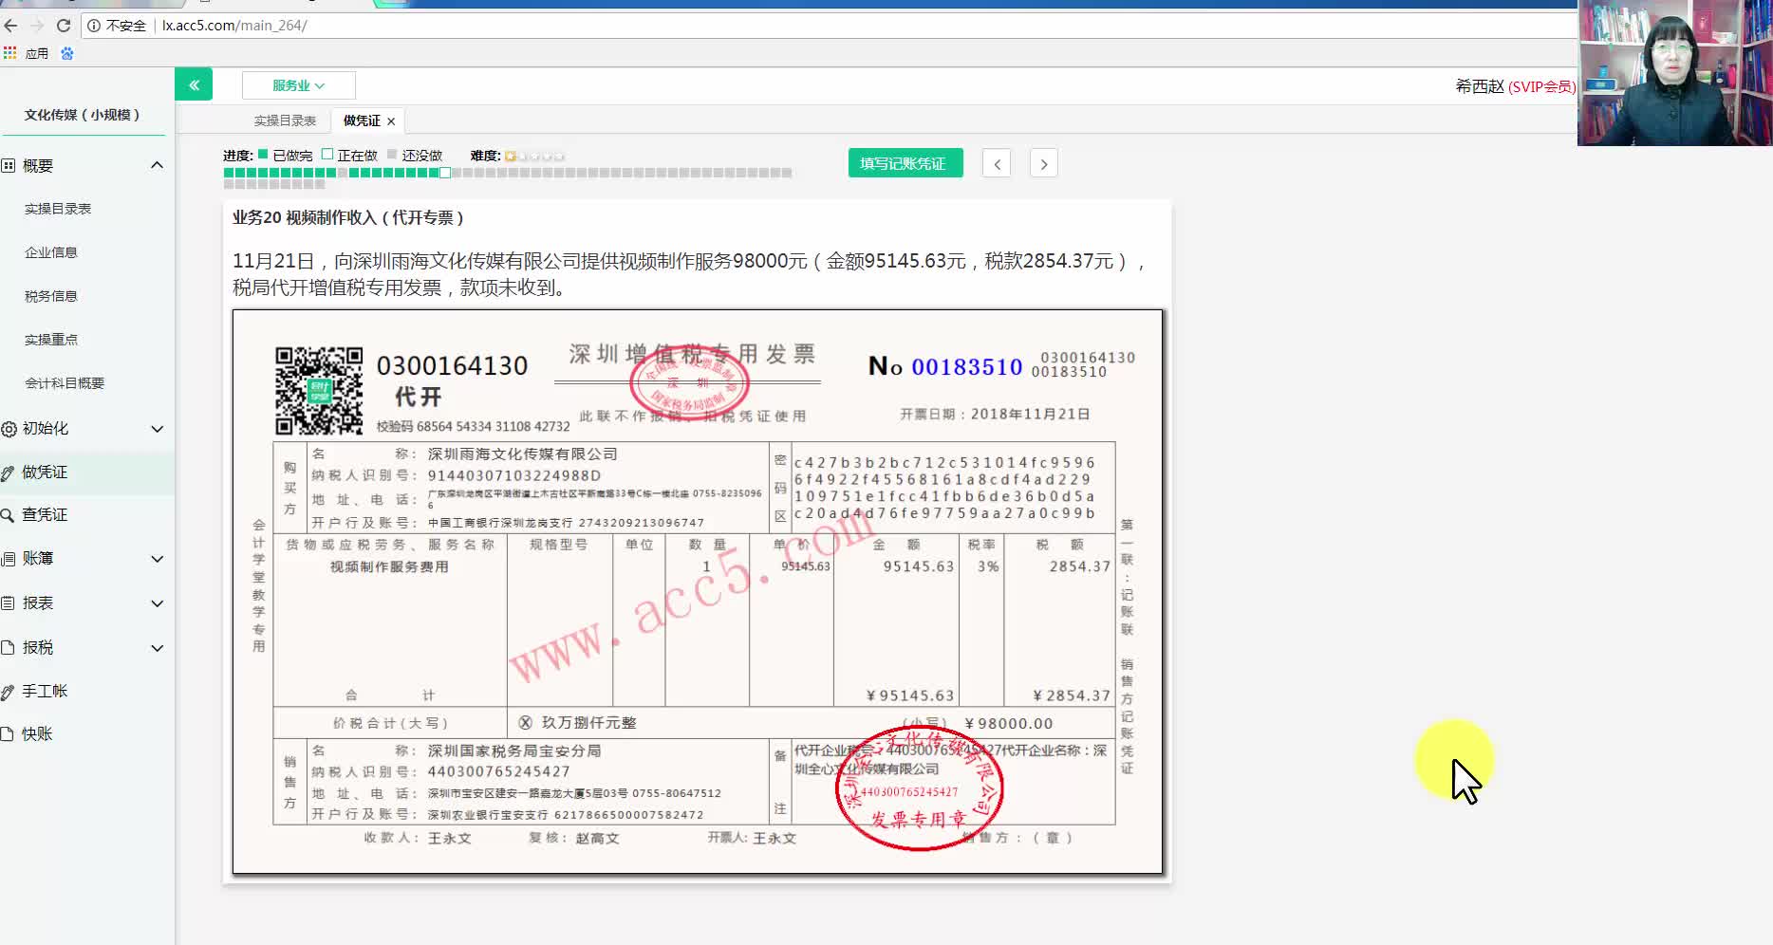Click the 正在做 outlined legend square
Image resolution: width=1773 pixels, height=945 pixels.
click(327, 154)
